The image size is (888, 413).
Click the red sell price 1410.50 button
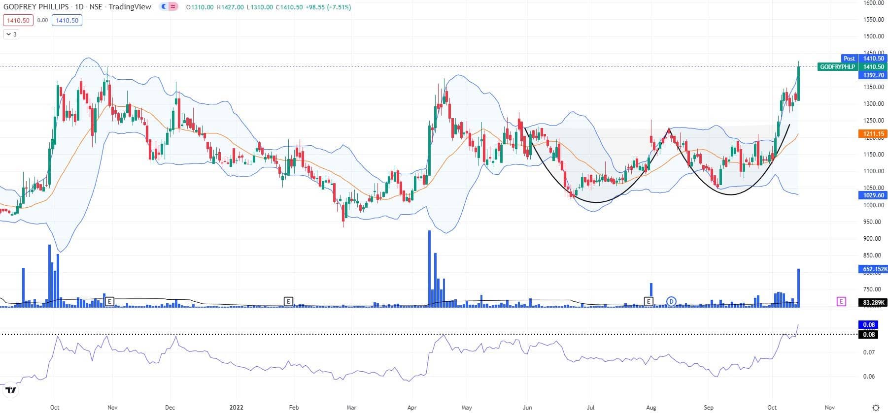coord(18,20)
